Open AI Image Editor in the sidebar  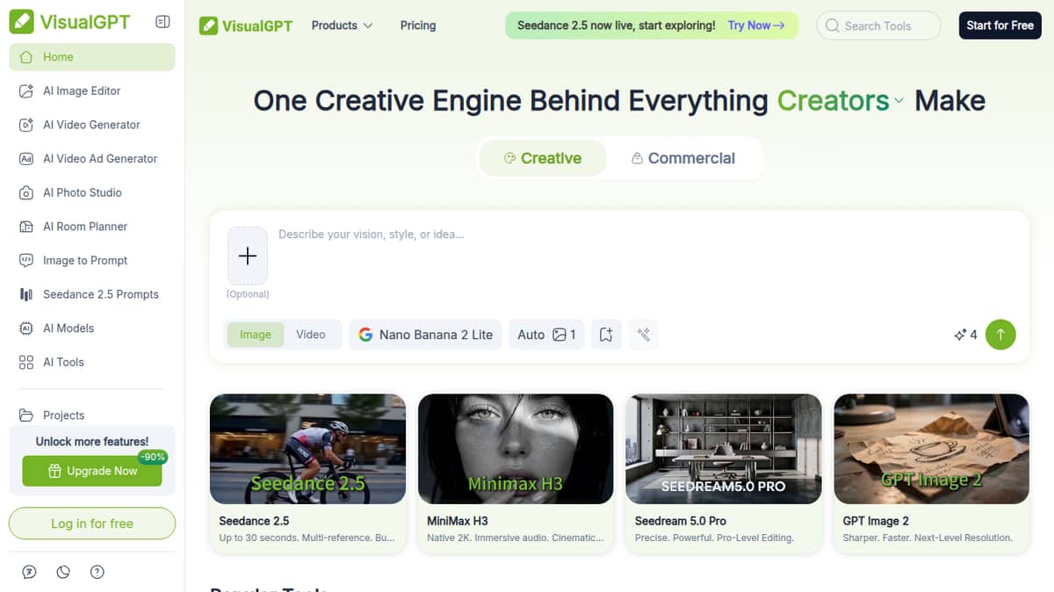click(92, 90)
